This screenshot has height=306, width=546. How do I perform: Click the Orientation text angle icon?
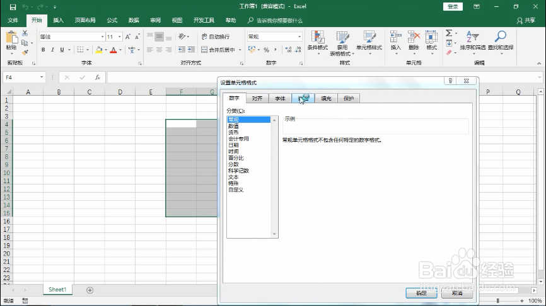click(182, 37)
